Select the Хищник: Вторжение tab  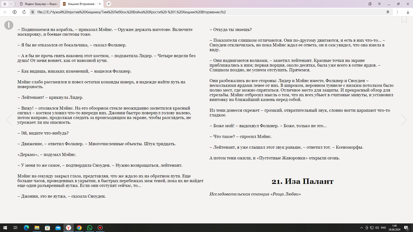click(81, 4)
